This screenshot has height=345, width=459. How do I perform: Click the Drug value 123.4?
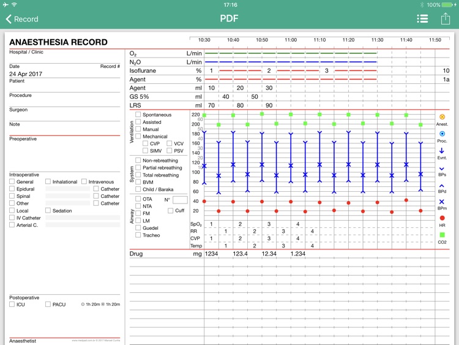click(240, 254)
